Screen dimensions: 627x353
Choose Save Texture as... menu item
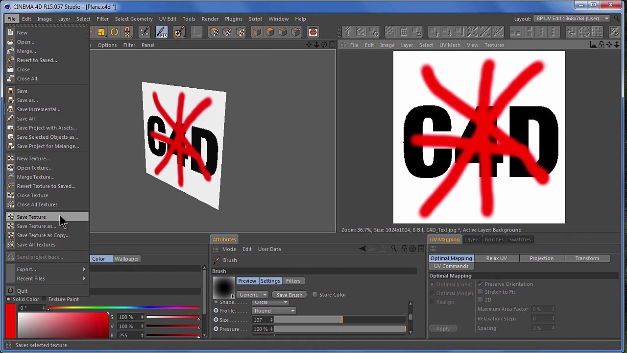click(48, 227)
